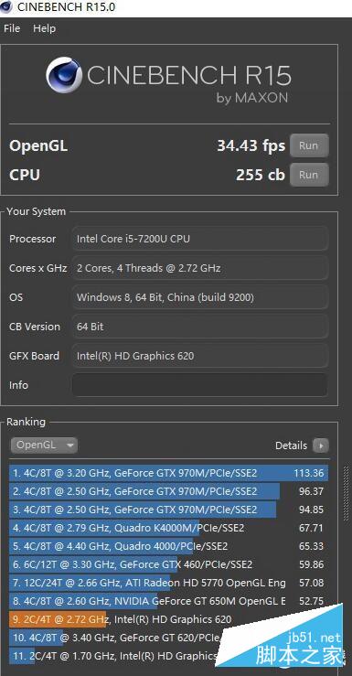Screen dimensions: 352x676
Task: Open the OpenGL ranking dropdown
Action: click(44, 445)
